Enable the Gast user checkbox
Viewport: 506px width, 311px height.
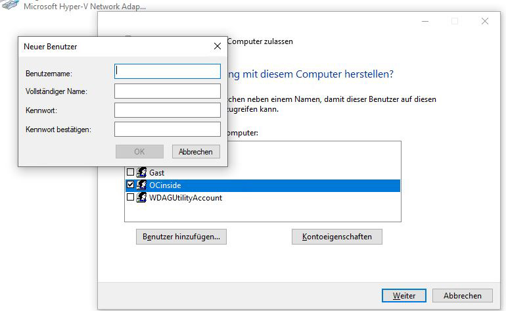click(x=130, y=172)
